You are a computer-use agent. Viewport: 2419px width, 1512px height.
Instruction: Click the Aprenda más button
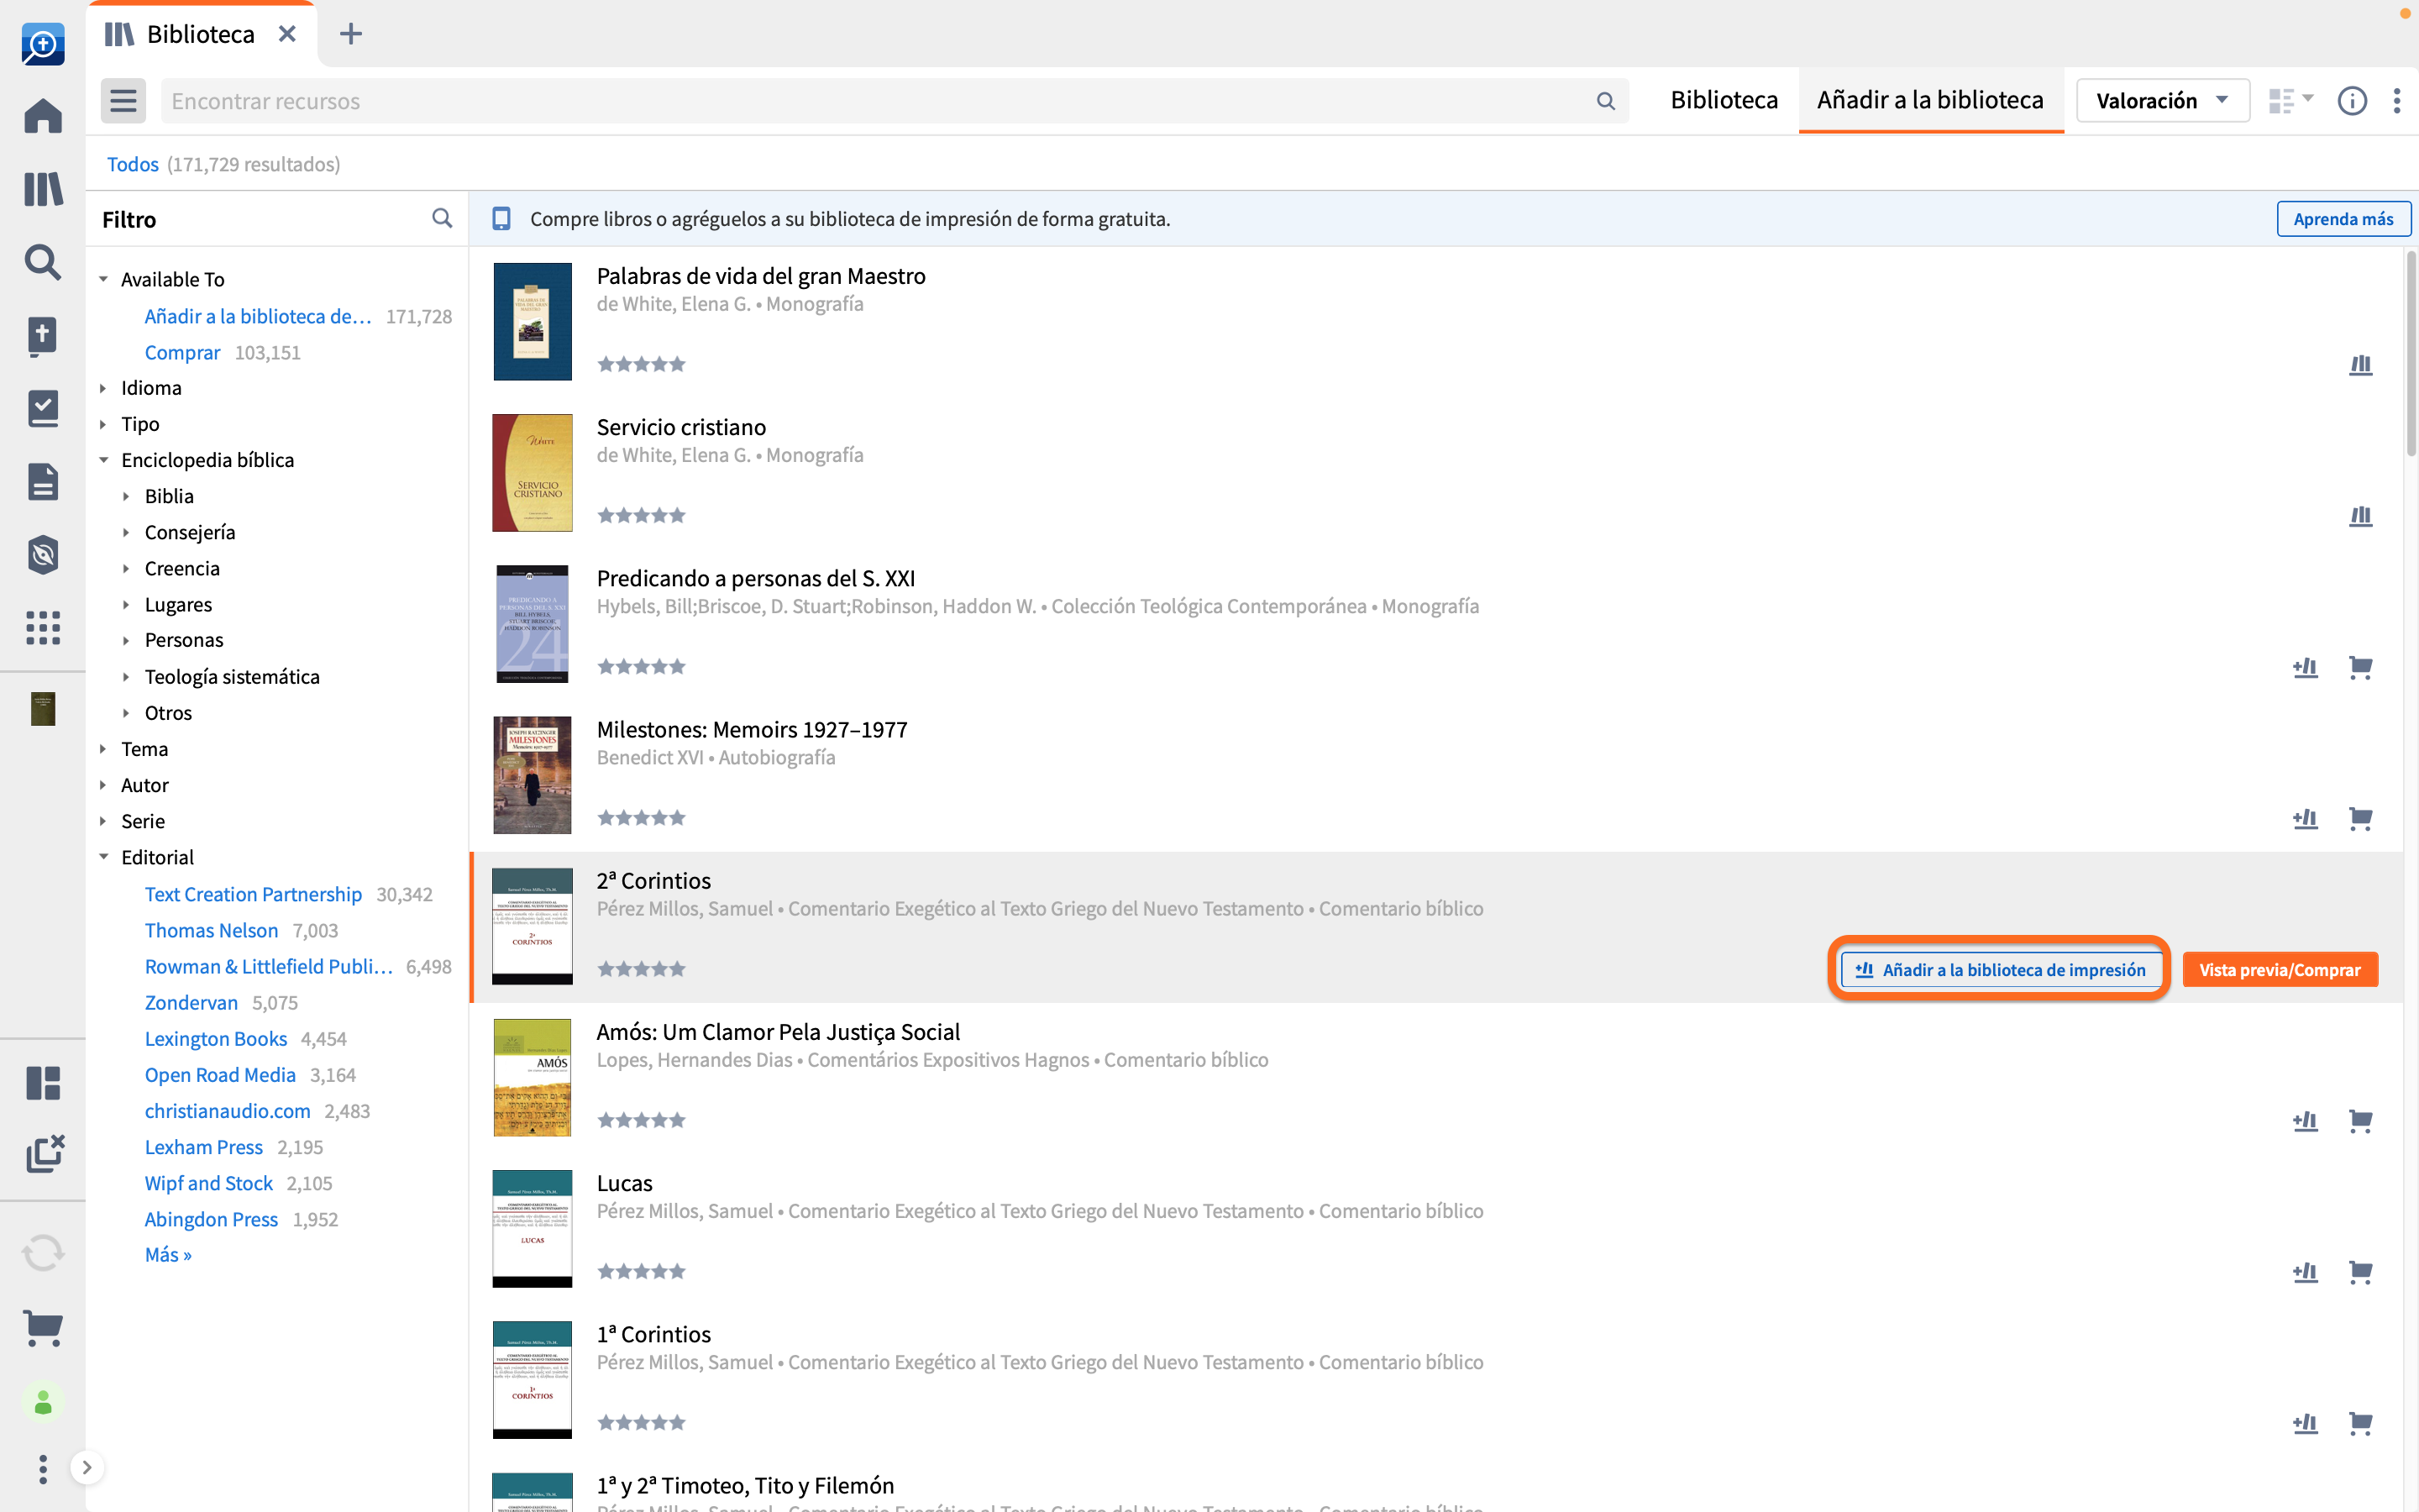(x=2343, y=219)
